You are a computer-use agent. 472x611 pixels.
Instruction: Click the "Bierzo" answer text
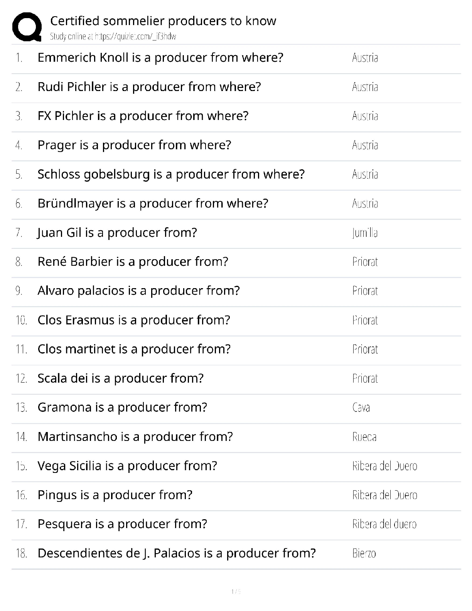tap(364, 554)
